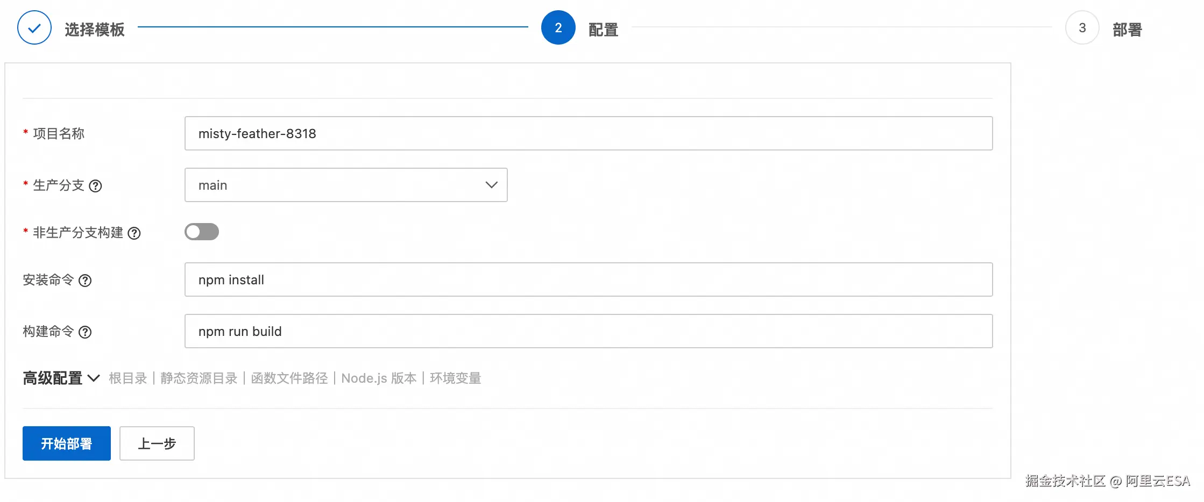The image size is (1204, 502).
Task: Click the 构建命令 field label
Action: coord(48,332)
